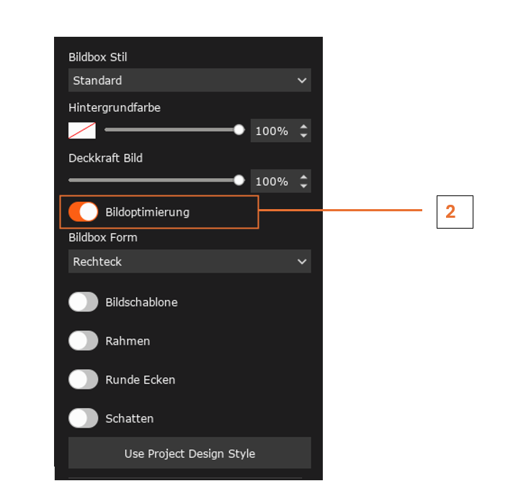Click the Hintergrundfarbe opacity slider handle
The height and width of the screenshot is (499, 508).
[239, 130]
